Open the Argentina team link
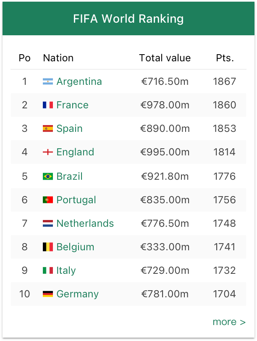 [79, 81]
